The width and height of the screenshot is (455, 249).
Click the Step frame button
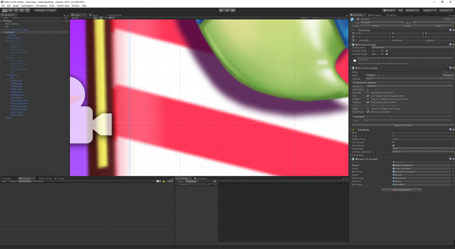point(233,10)
